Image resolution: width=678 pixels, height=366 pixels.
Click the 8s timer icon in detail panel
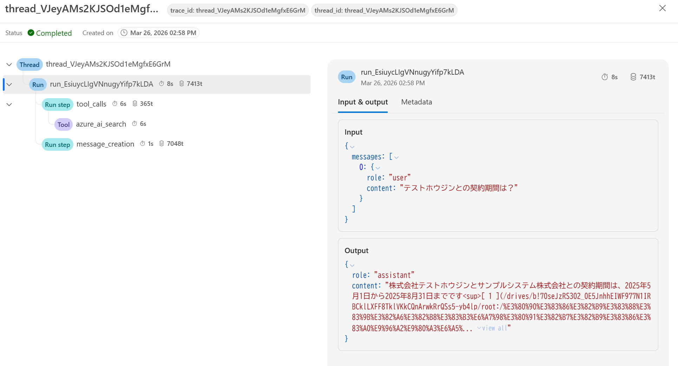coord(605,77)
